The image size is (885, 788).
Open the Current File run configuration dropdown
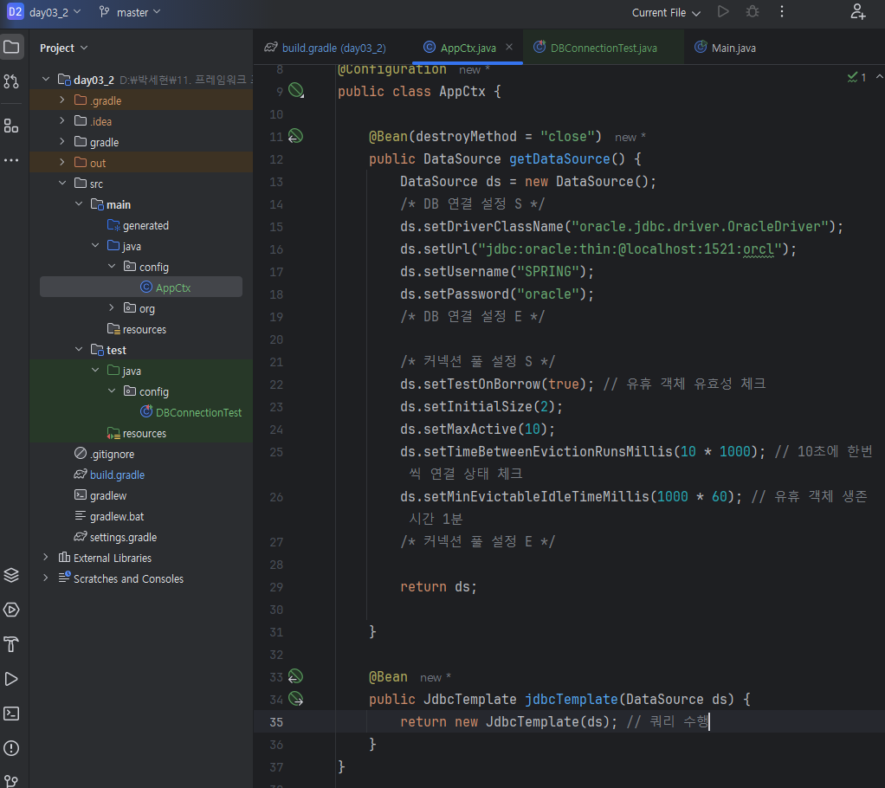point(665,13)
